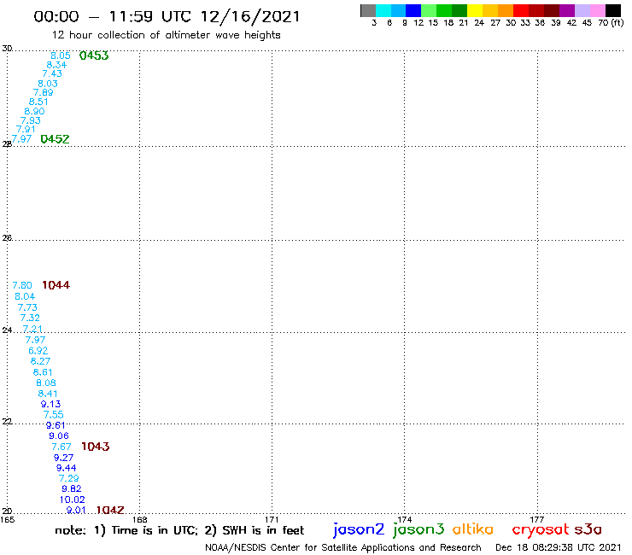Viewport: 632px width, 555px height.
Task: Select the jason3 satellite legend label
Action: click(x=418, y=529)
